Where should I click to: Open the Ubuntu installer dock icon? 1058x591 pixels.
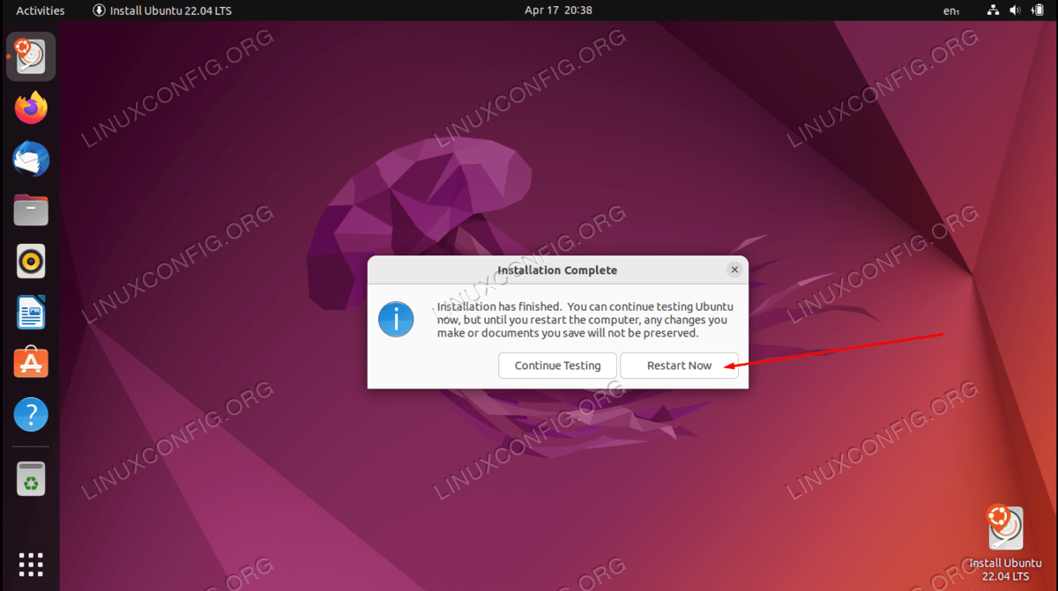(x=31, y=57)
